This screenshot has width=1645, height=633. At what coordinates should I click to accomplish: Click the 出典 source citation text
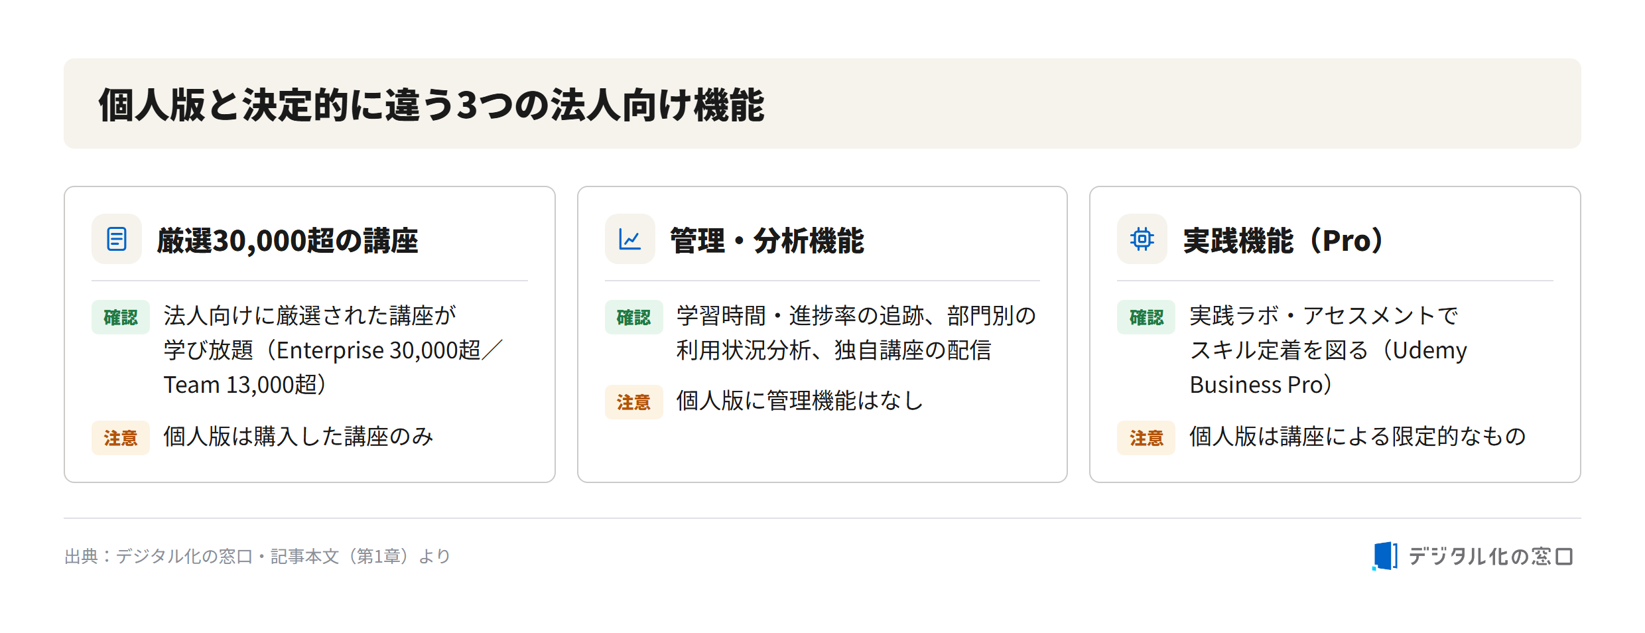pos(257,556)
